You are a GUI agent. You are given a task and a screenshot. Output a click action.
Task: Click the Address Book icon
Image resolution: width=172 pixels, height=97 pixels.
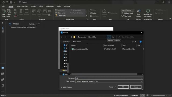(x=127, y=13)
